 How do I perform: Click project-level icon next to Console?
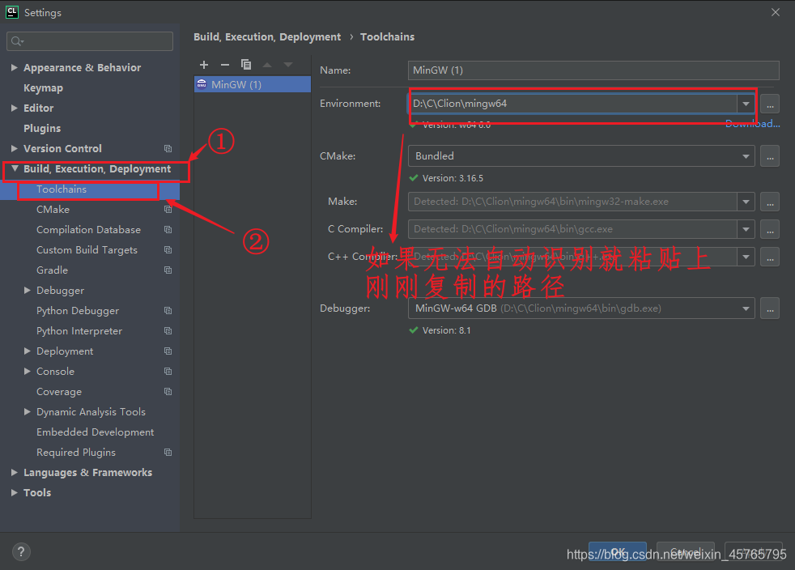[x=168, y=372]
